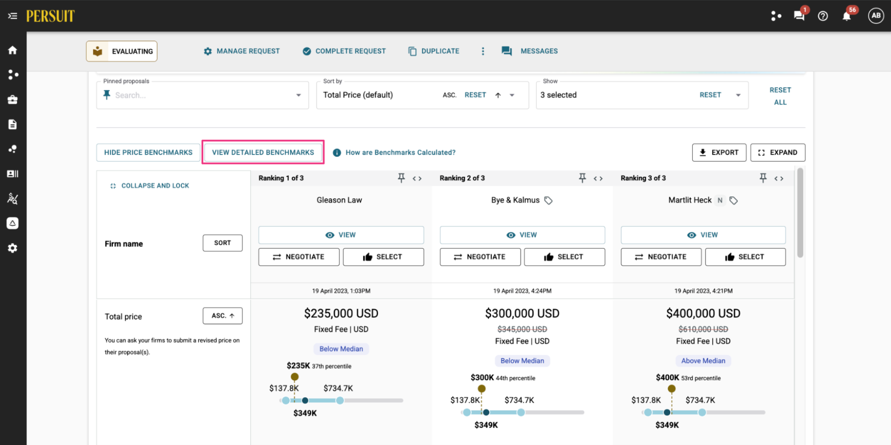The height and width of the screenshot is (445, 891).
Task: Open the small dots cluster icon in sidebar
Action: (13, 149)
